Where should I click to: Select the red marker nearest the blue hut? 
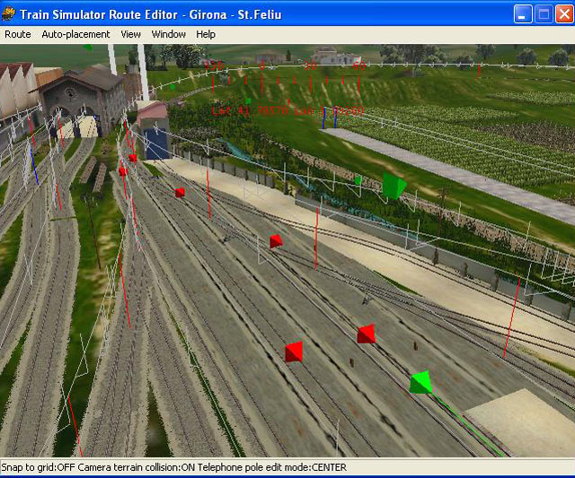pyautogui.click(x=180, y=192)
